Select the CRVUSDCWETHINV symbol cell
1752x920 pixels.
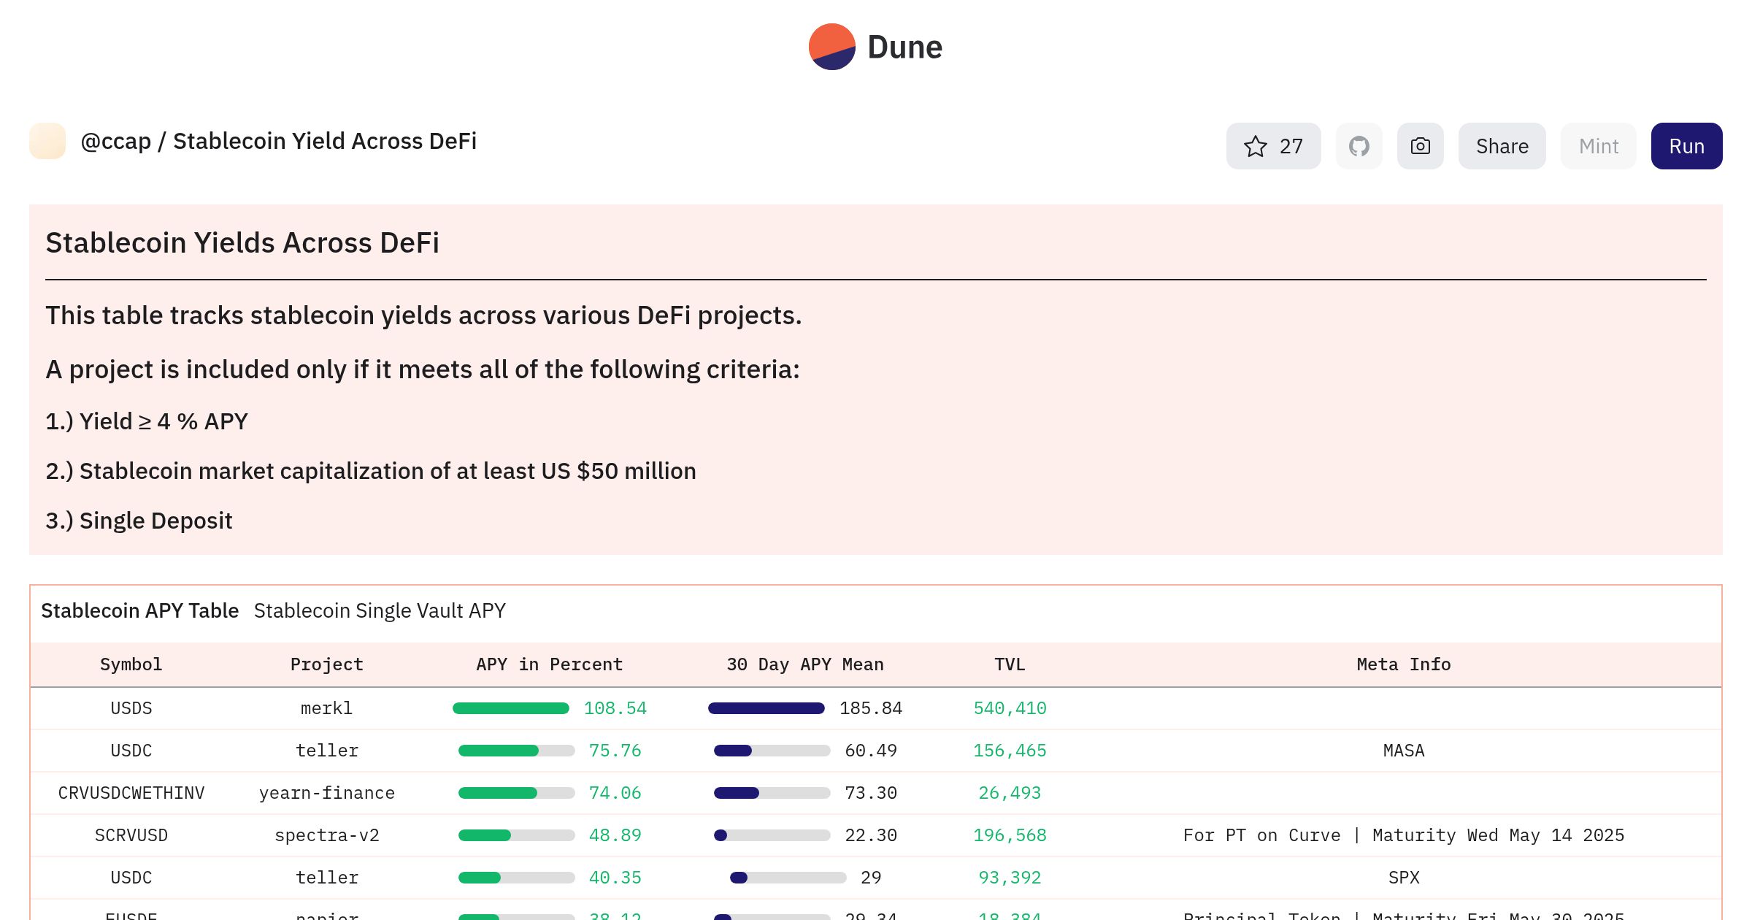point(131,793)
